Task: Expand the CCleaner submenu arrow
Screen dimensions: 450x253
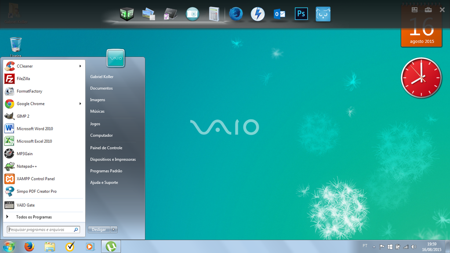Action: pyautogui.click(x=80, y=66)
